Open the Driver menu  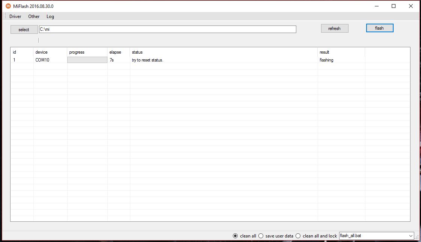[x=15, y=17]
